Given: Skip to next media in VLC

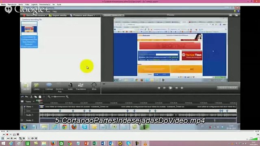Looking at the screenshot, I should (15, 138).
